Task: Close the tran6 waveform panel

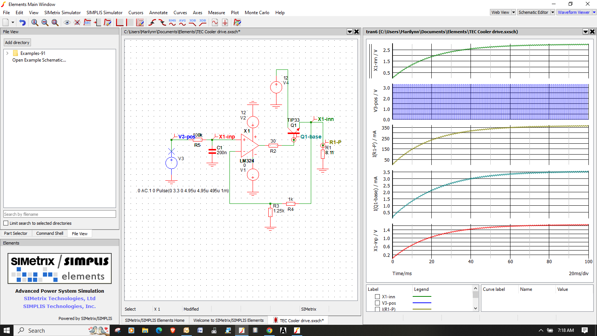Action: (592, 32)
